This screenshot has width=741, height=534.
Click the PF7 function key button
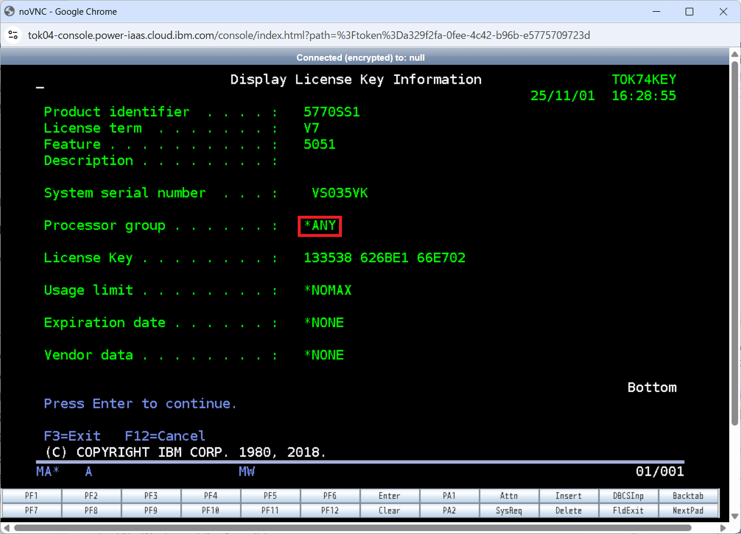32,510
